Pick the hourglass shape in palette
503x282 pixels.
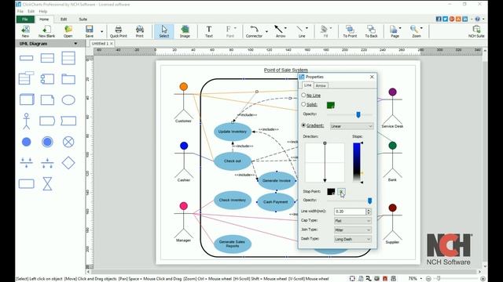[47, 184]
